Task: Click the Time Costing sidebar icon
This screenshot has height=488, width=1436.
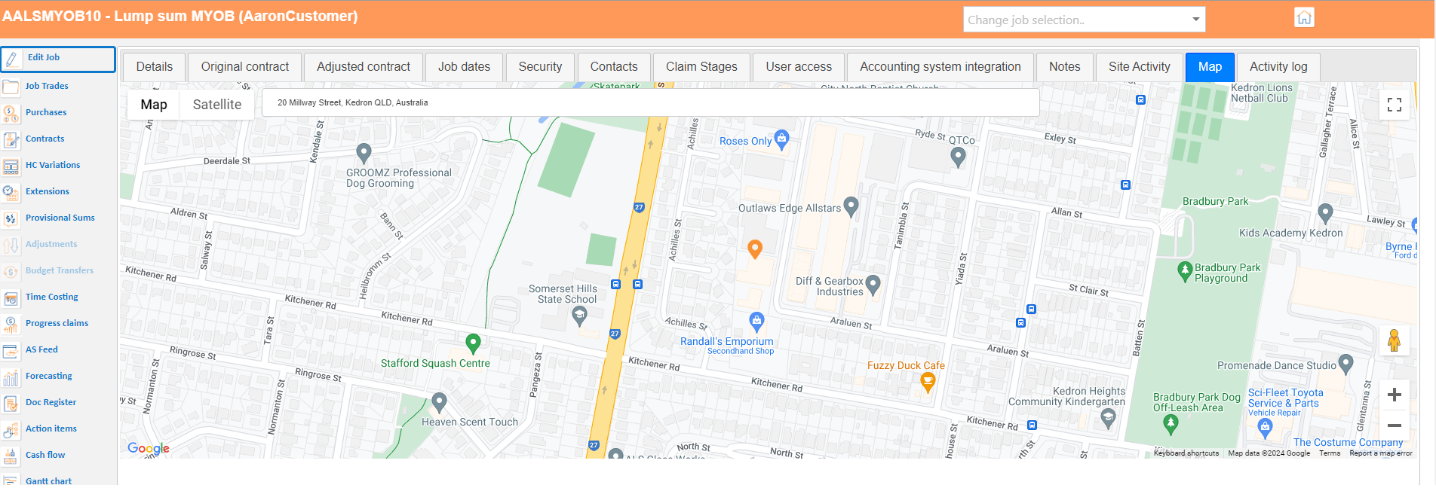Action: click(x=11, y=297)
